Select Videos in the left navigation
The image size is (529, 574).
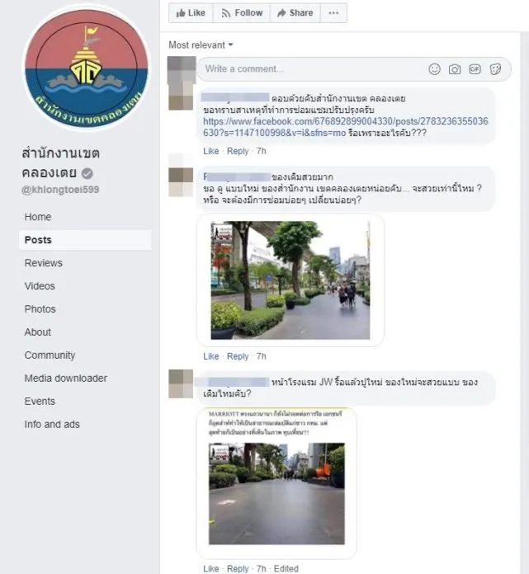coord(40,286)
